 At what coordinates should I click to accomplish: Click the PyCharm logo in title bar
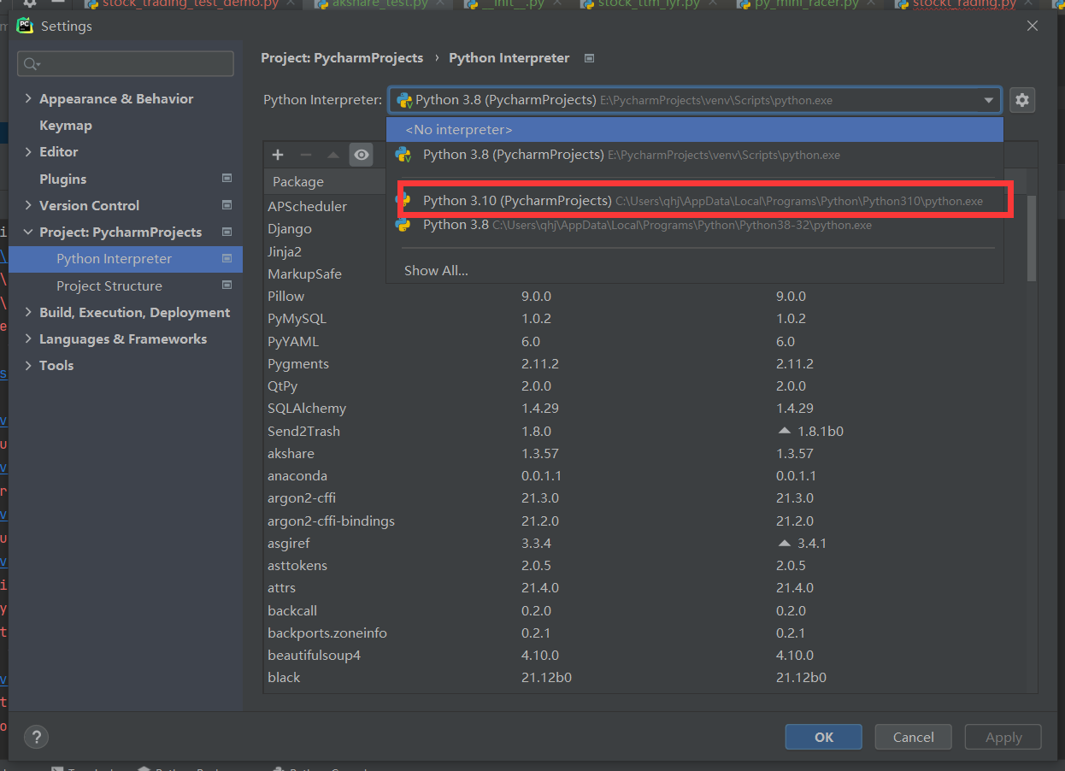click(x=25, y=26)
